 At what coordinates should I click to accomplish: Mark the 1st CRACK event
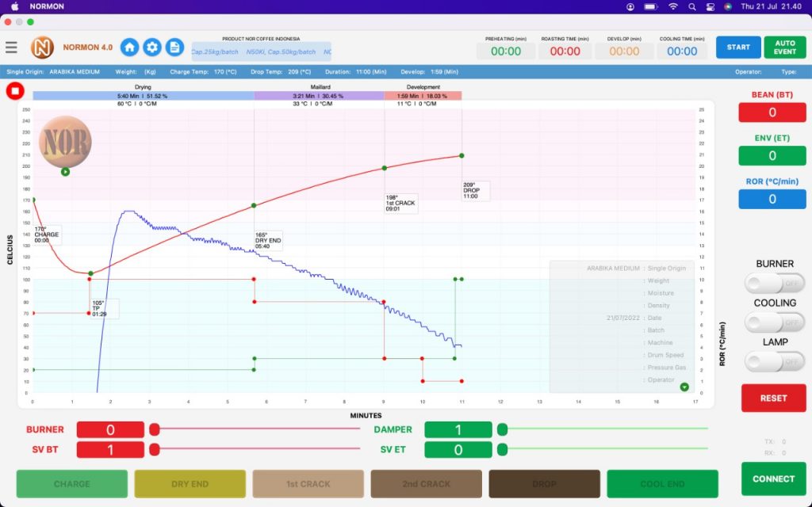point(308,484)
